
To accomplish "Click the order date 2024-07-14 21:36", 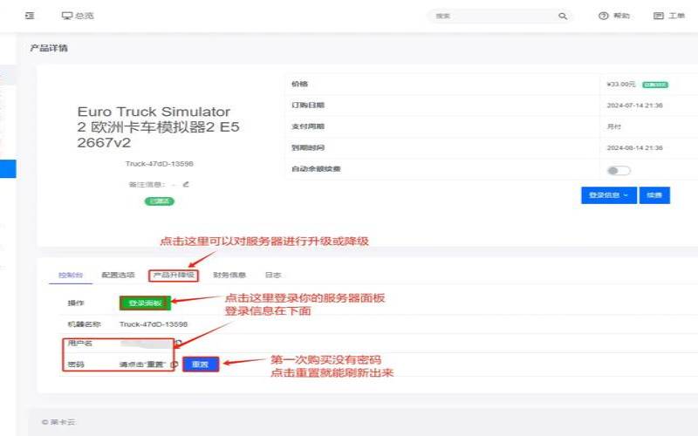I will 635,106.
